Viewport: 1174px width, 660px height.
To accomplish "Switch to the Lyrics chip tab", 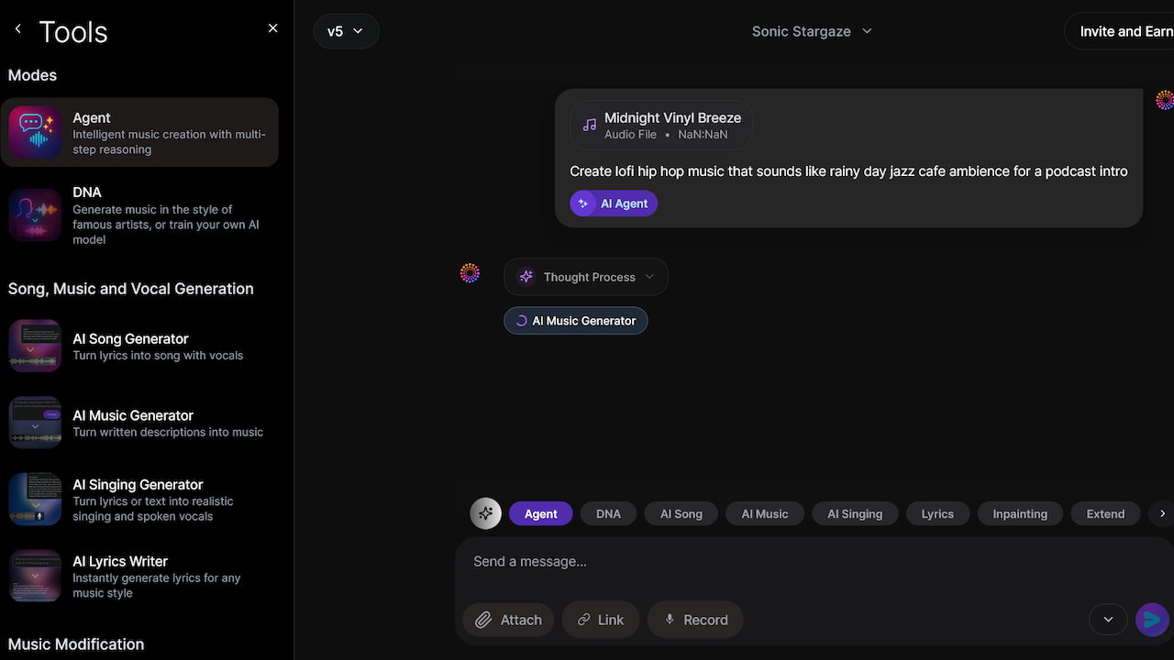I will [937, 513].
